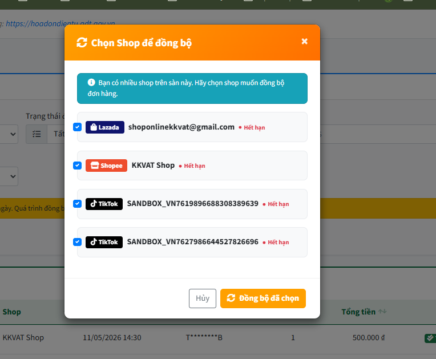Click the 11/05/2026 14:30 date cell
Image resolution: width=436 pixels, height=359 pixels.
112,337
